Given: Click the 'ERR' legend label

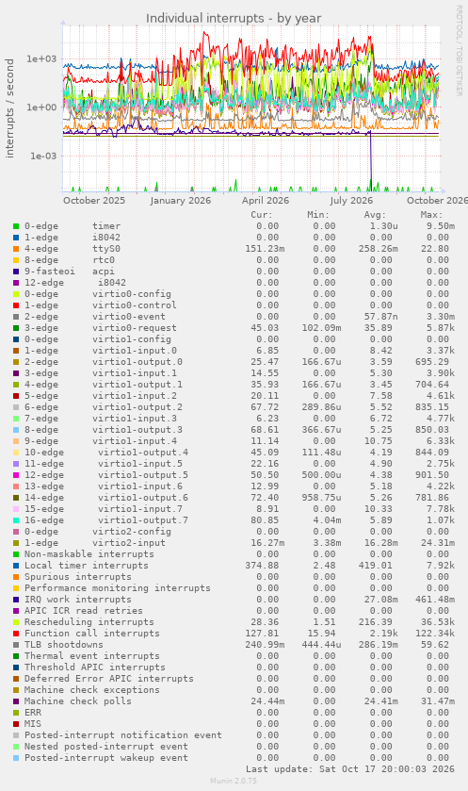Looking at the screenshot, I should (x=33, y=713).
